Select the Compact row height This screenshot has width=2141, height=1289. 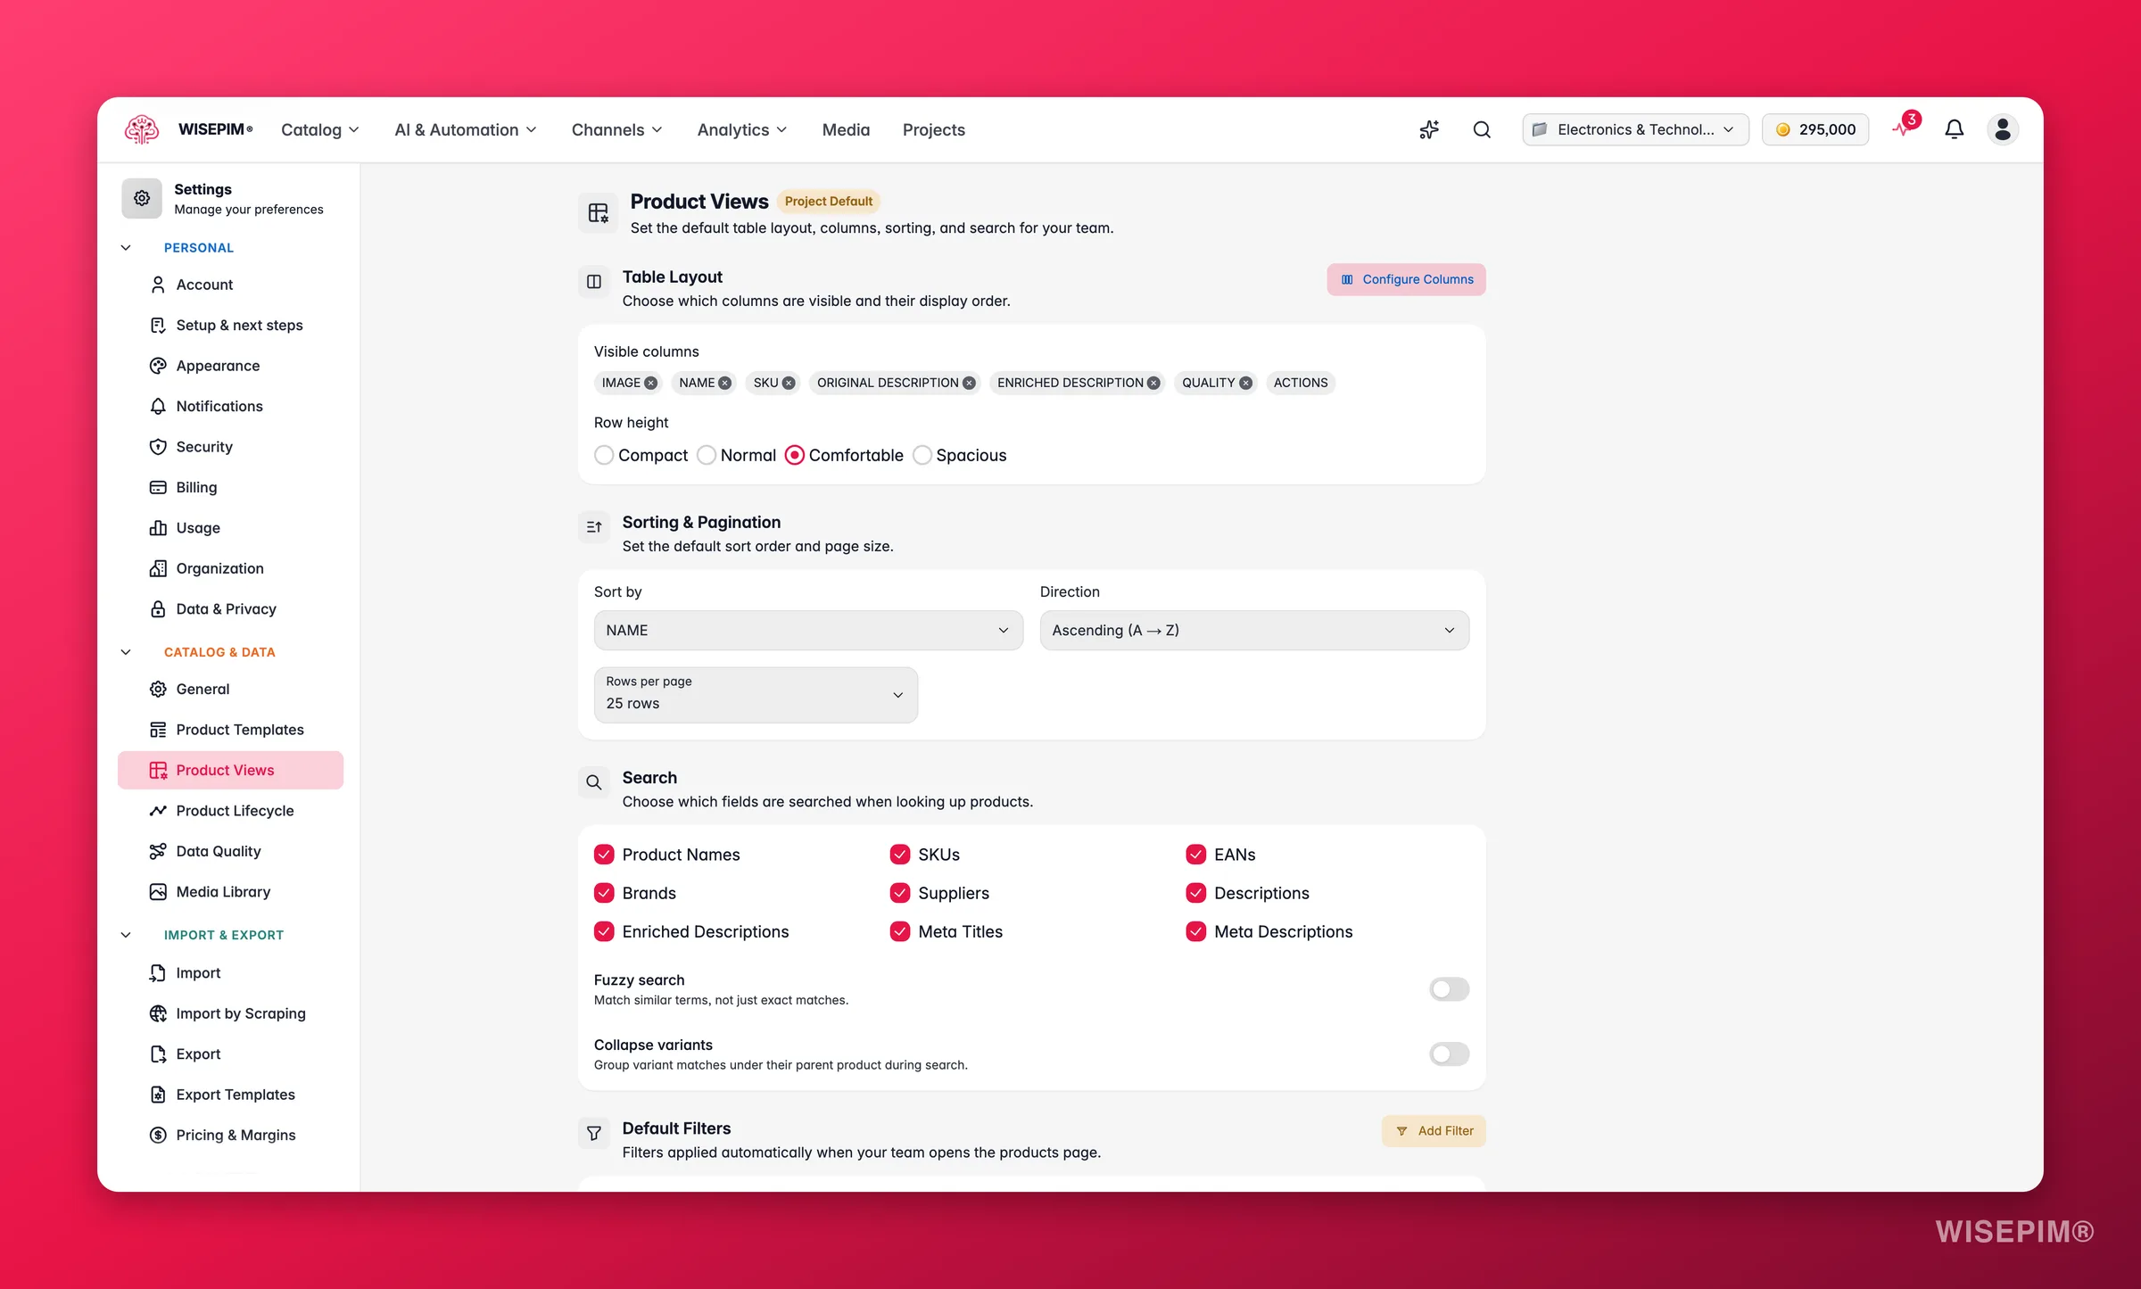click(x=604, y=455)
